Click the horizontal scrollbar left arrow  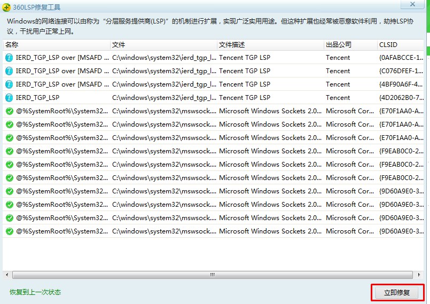coord(7,275)
